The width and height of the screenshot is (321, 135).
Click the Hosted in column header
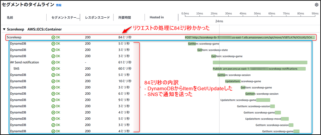point(157,17)
